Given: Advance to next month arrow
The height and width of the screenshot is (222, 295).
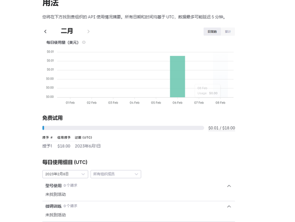Looking at the screenshot, I should click(x=88, y=31).
